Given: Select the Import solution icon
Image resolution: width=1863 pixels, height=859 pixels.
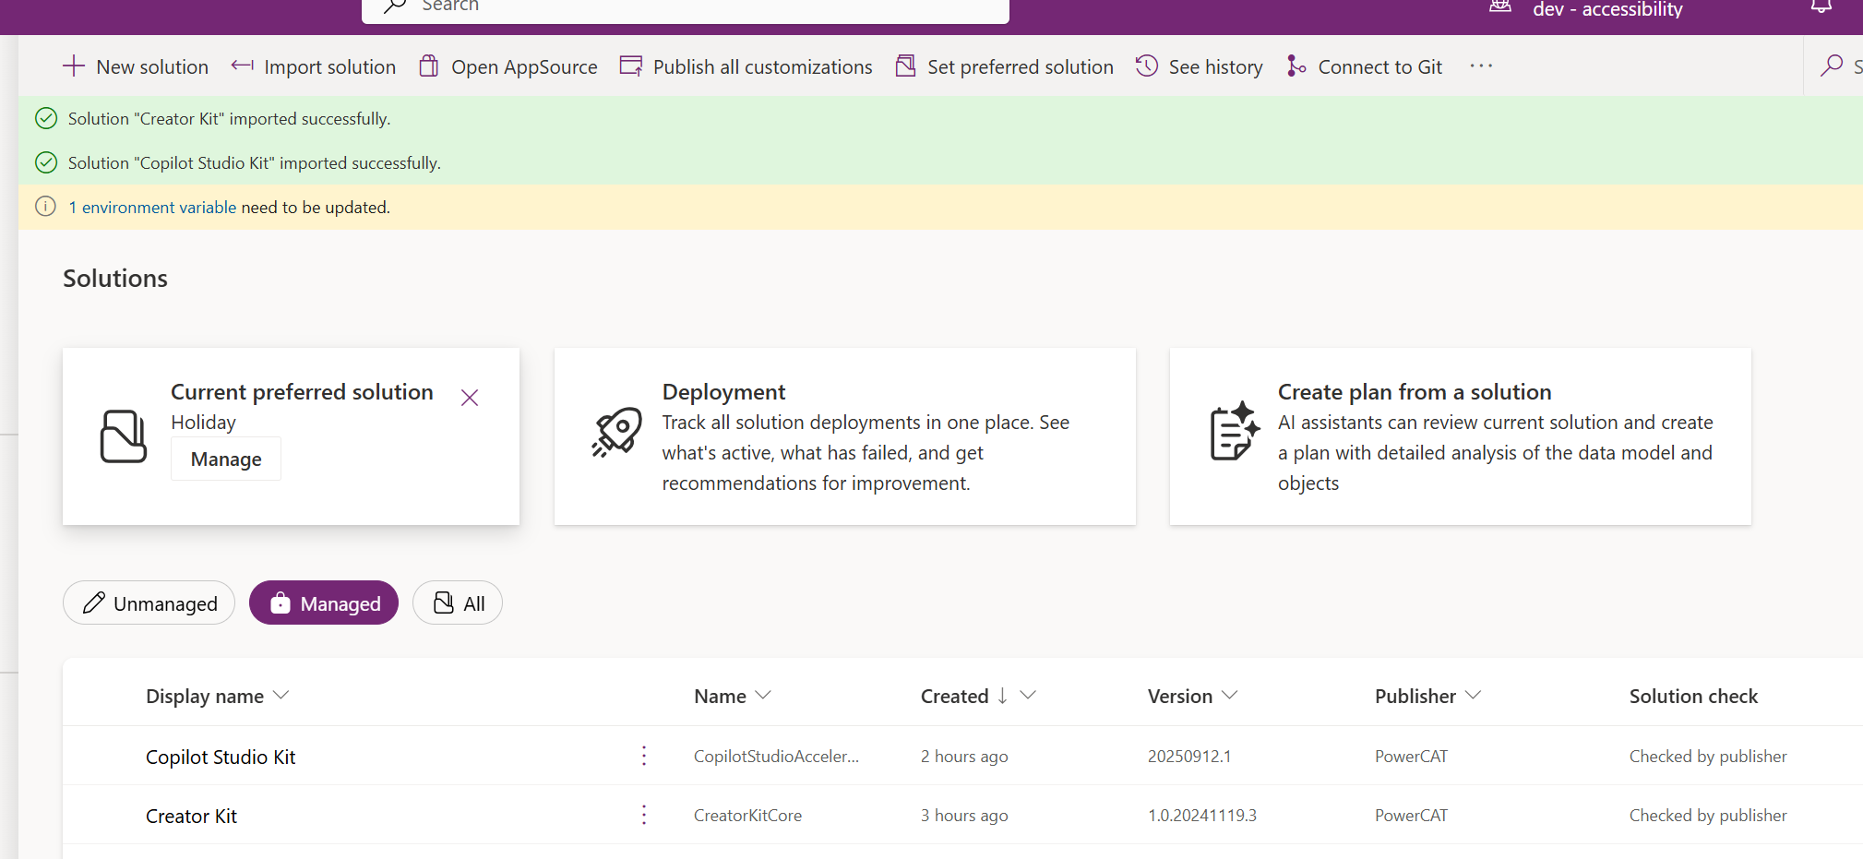Looking at the screenshot, I should coord(242,66).
